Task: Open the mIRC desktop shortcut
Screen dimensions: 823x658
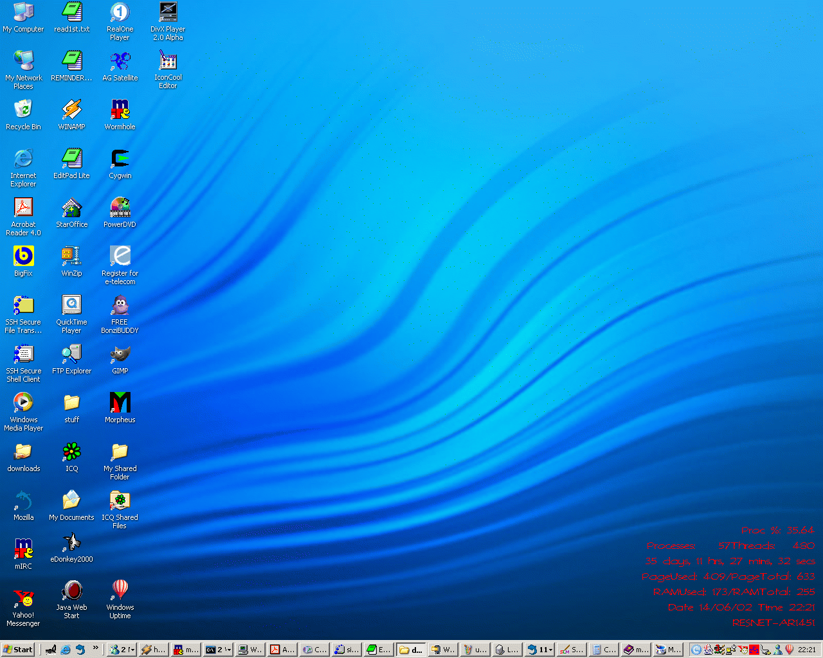Action: click(23, 549)
